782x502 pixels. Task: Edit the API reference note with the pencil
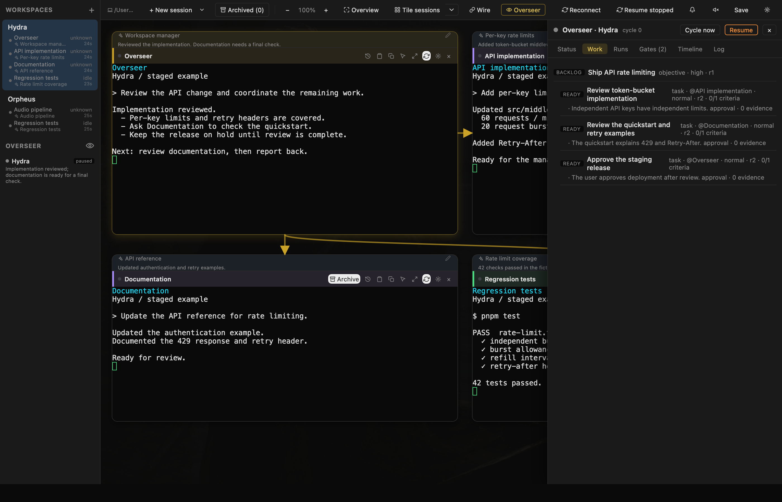click(x=448, y=258)
